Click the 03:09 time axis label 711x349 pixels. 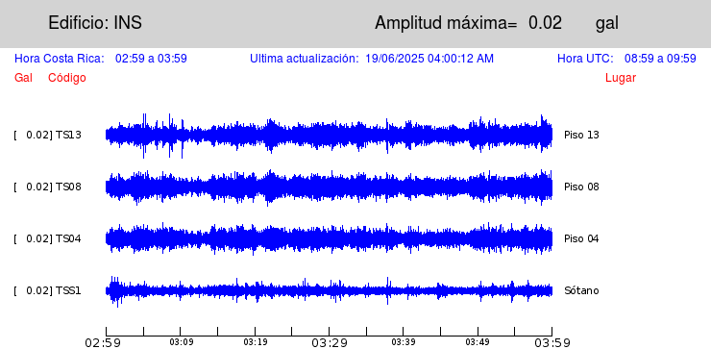(182, 341)
